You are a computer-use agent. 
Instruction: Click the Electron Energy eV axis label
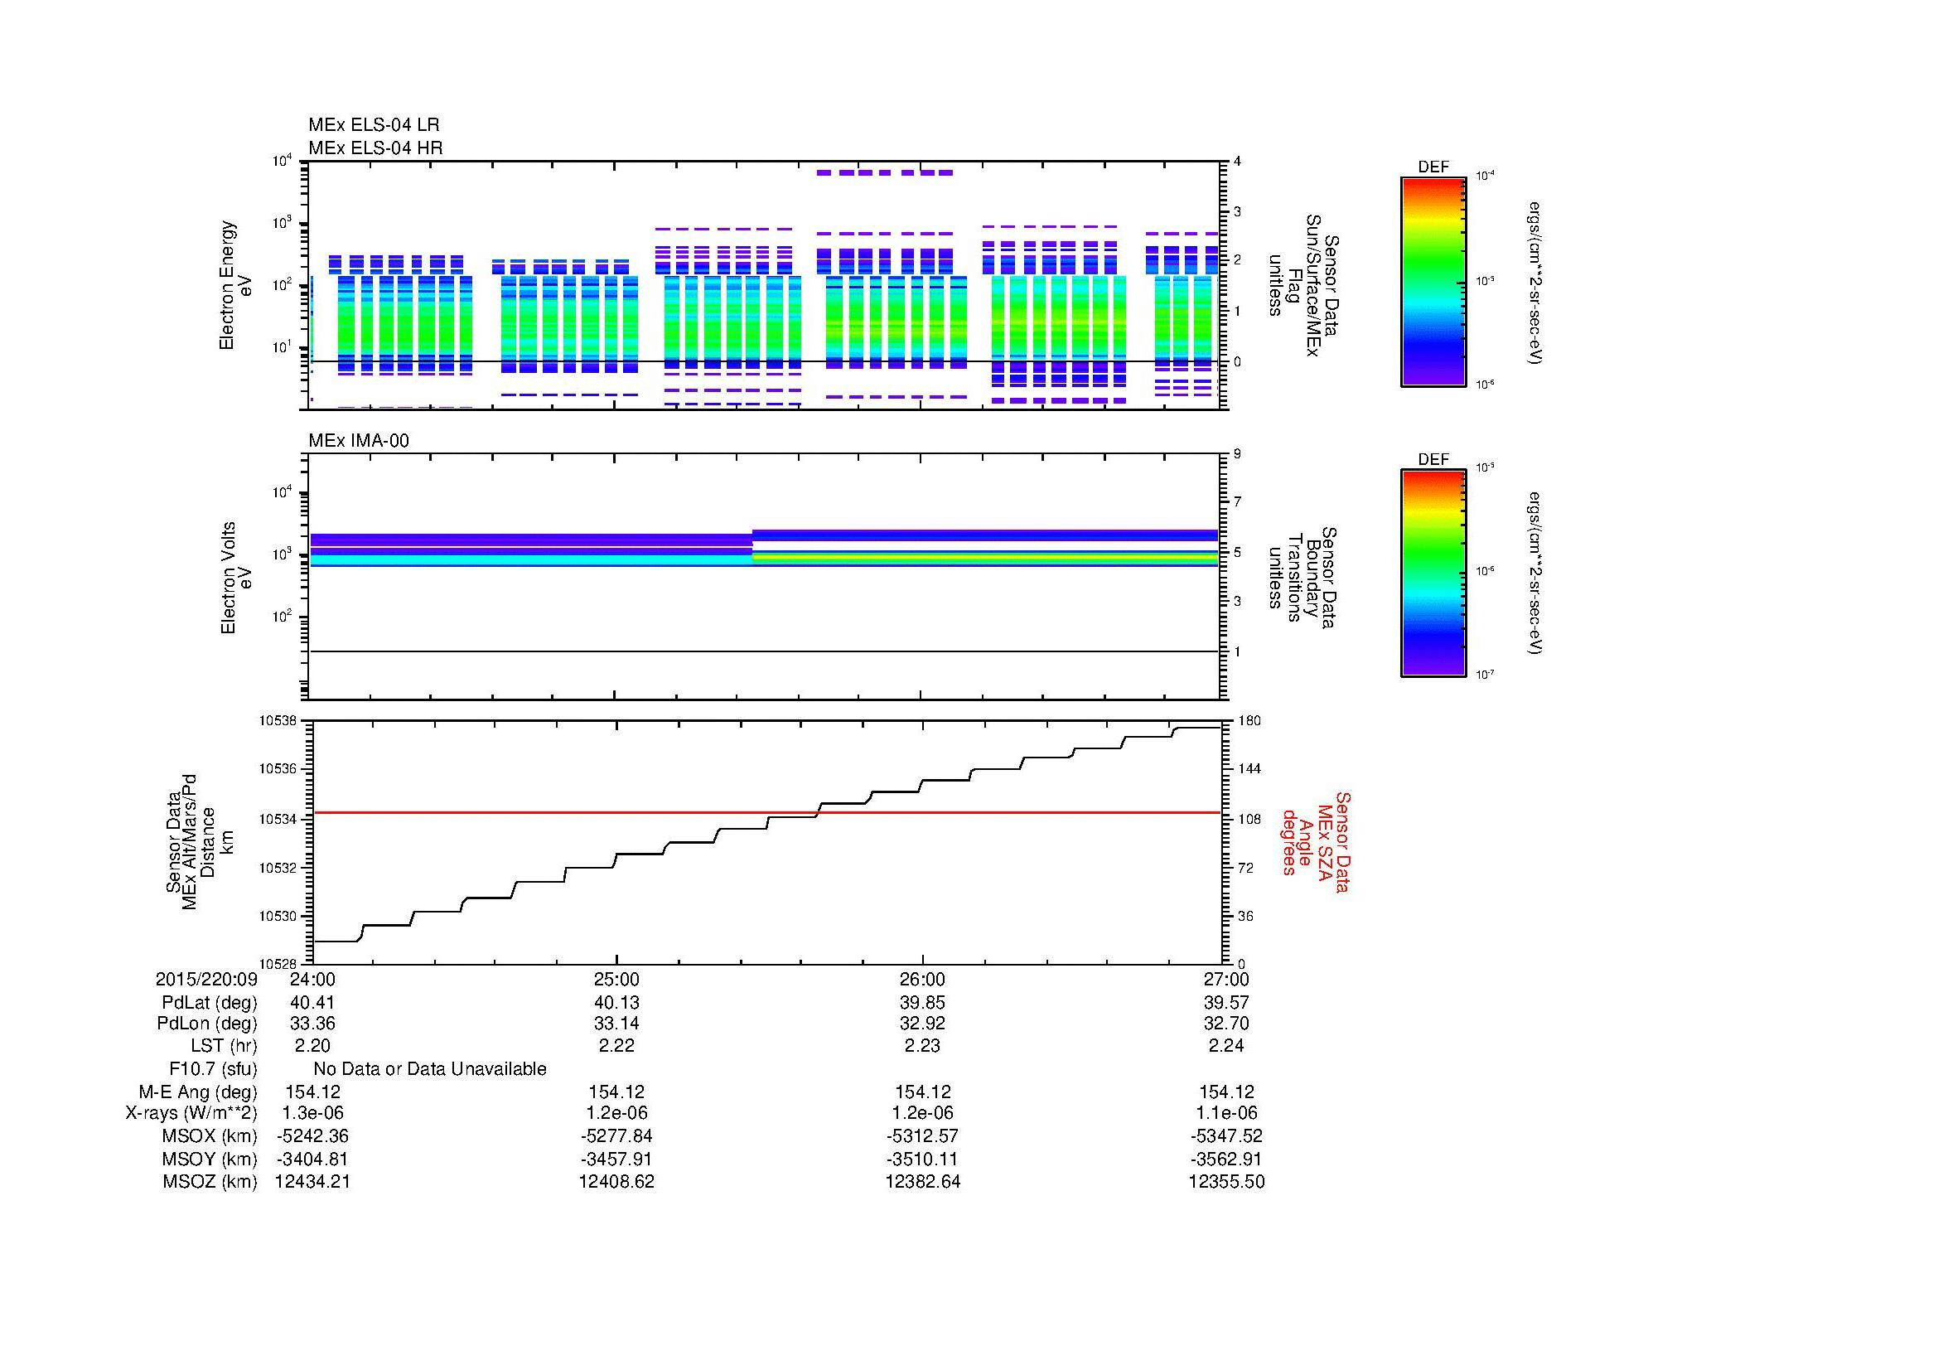pos(235,285)
